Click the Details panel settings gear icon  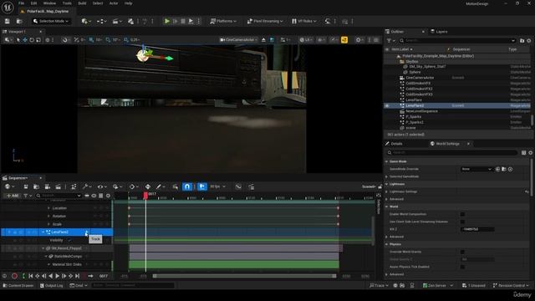(x=531, y=152)
